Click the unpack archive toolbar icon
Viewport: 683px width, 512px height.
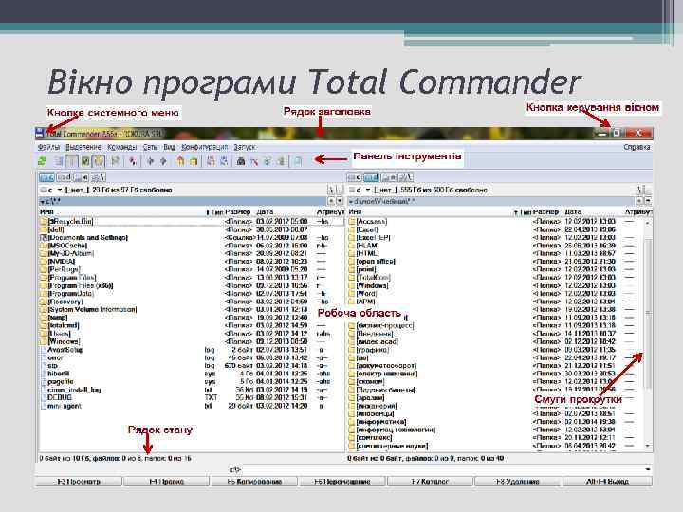(x=194, y=161)
